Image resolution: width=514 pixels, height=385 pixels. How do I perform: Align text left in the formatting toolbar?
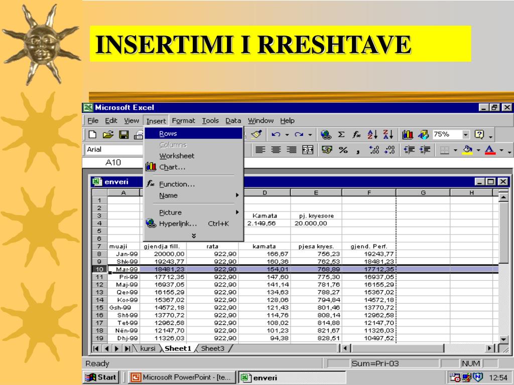click(261, 150)
